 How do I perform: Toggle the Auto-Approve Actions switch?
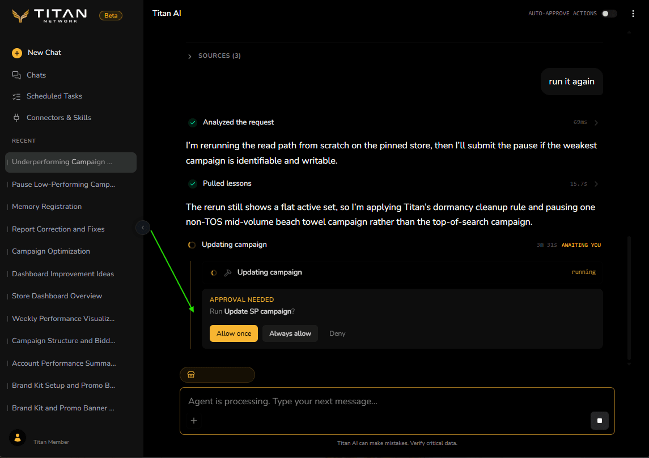pos(609,14)
